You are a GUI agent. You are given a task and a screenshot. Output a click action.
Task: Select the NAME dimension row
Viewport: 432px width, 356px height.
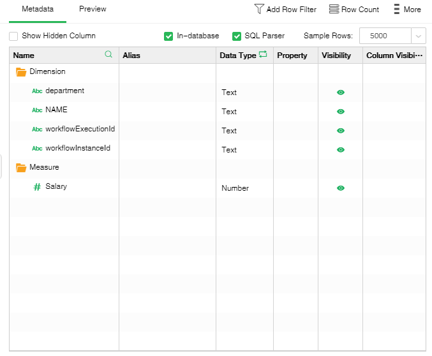tap(56, 110)
